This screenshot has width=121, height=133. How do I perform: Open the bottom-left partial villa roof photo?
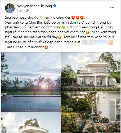pos(31,123)
